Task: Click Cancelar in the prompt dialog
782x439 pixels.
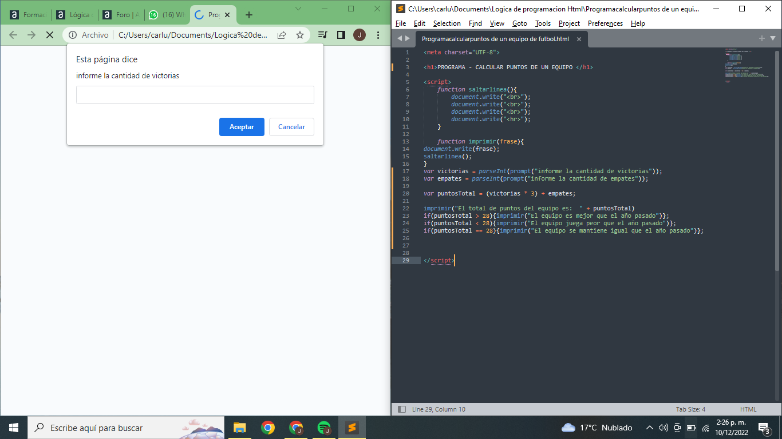Action: pos(291,127)
